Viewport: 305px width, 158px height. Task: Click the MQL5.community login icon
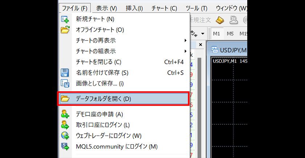coord(65,147)
